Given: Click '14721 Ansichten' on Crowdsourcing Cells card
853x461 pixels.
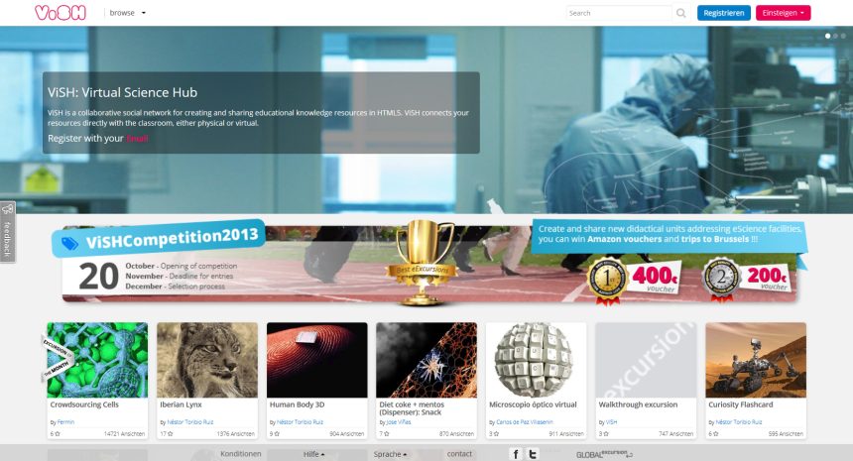Looking at the screenshot, I should [x=125, y=434].
